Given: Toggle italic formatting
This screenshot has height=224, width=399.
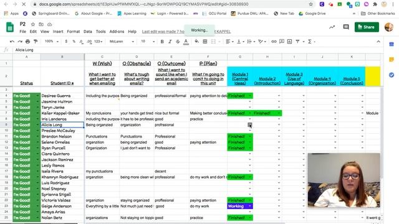Looking at the screenshot, I should coord(170,42).
